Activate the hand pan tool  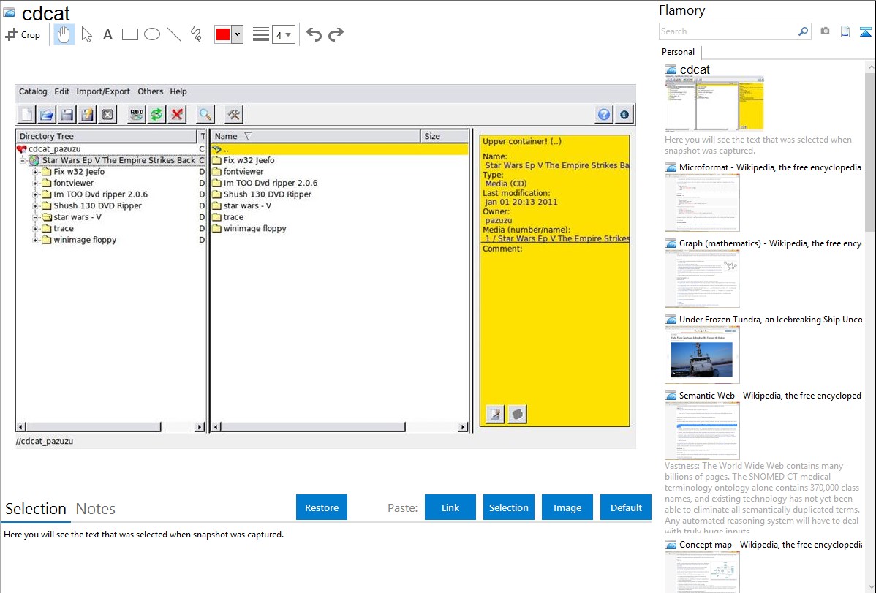click(x=64, y=34)
